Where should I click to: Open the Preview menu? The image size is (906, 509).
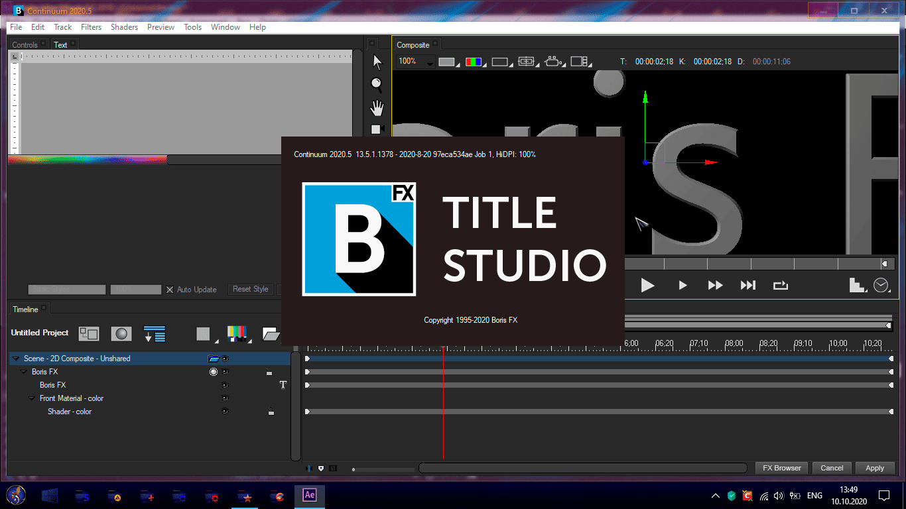tap(161, 27)
